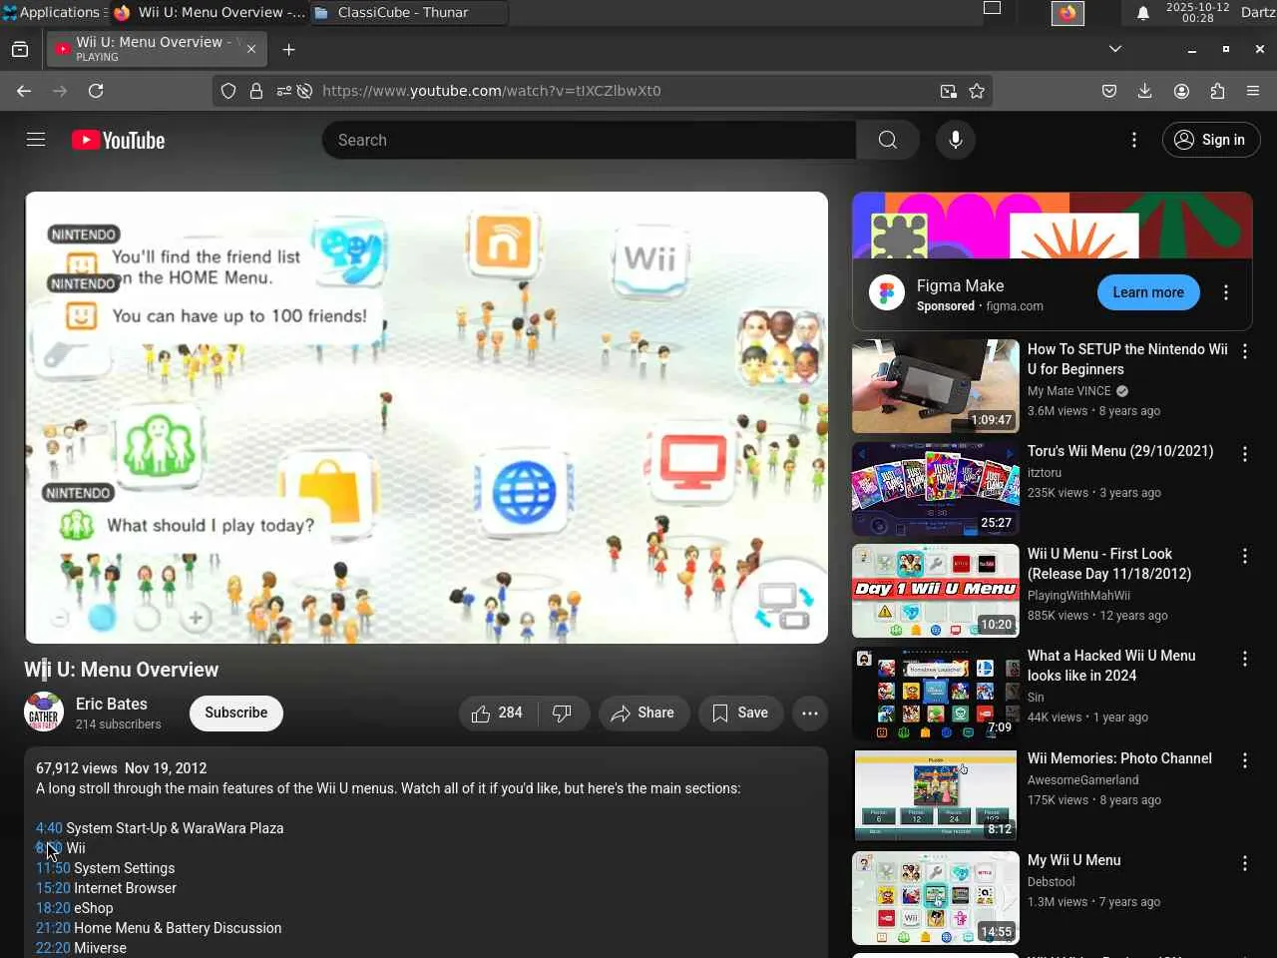Open Wii Memories Photo Channel thumbnail
This screenshot has height=958, width=1277.
(936, 795)
